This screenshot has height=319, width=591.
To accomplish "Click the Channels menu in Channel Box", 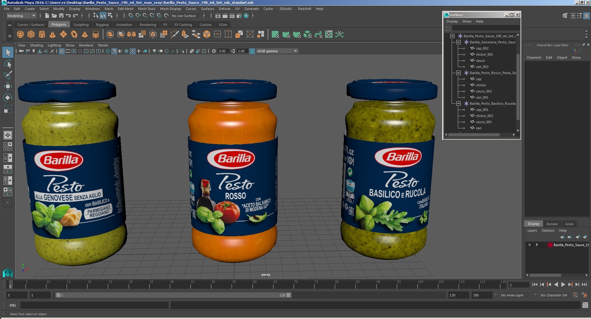I will point(534,58).
